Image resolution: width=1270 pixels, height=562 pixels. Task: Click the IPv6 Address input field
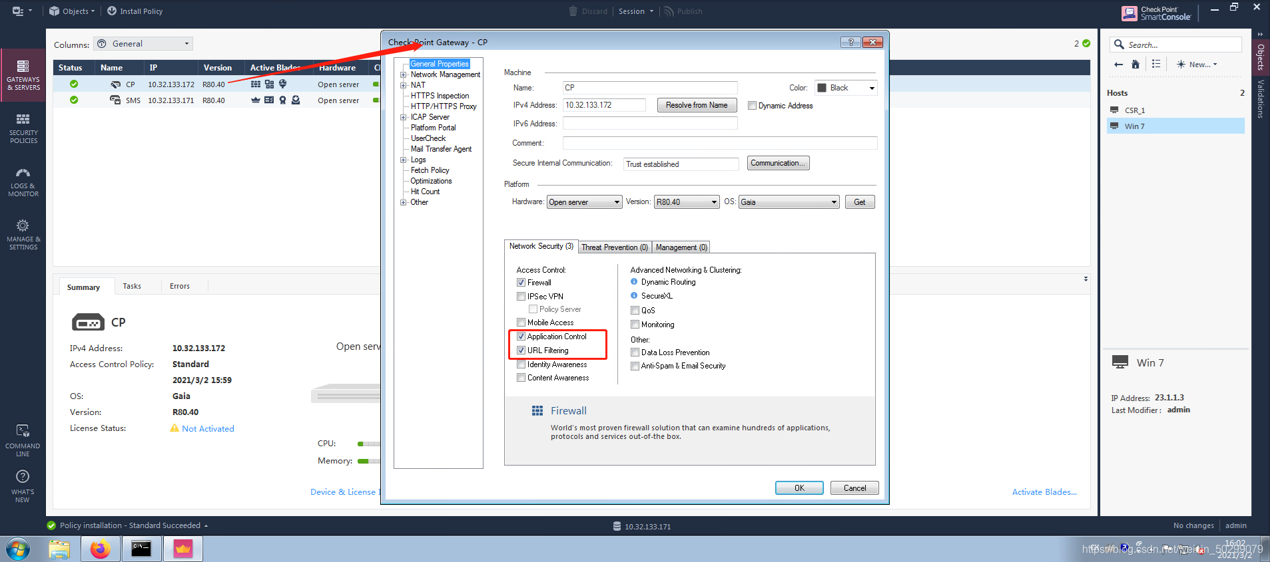pos(650,123)
